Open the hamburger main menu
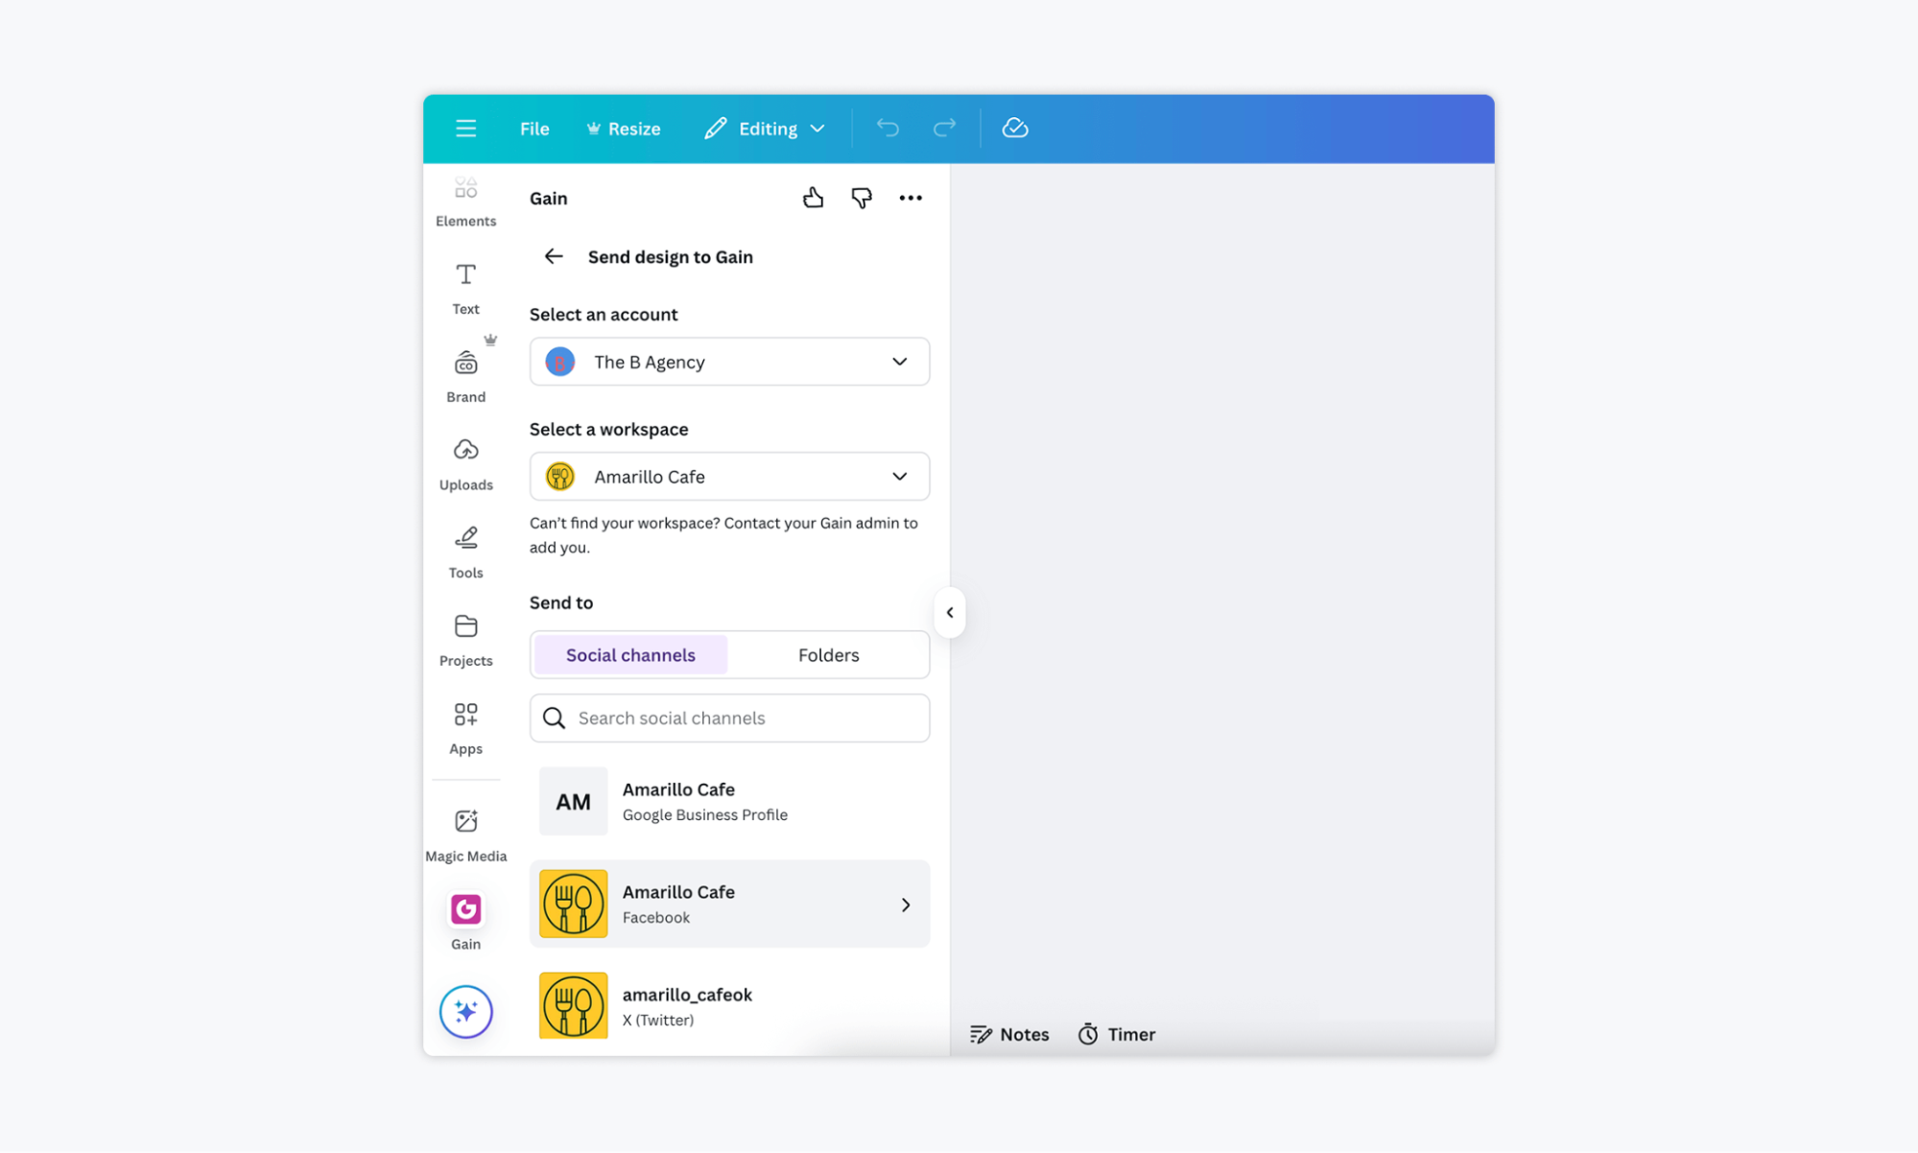This screenshot has width=1918, height=1153. [465, 129]
